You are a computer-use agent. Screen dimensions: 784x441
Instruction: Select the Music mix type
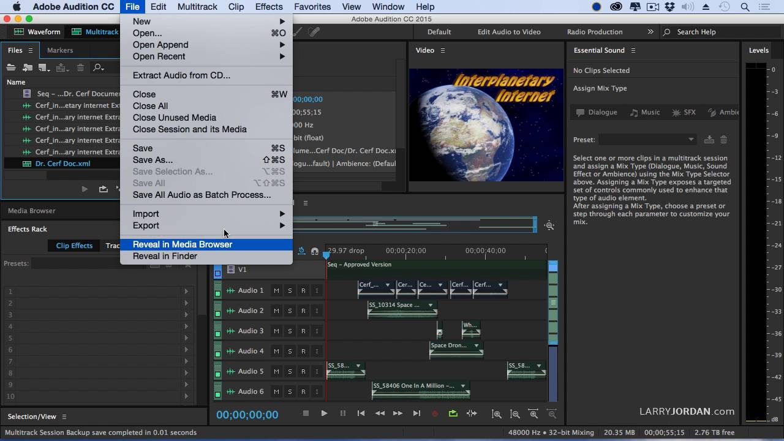645,112
